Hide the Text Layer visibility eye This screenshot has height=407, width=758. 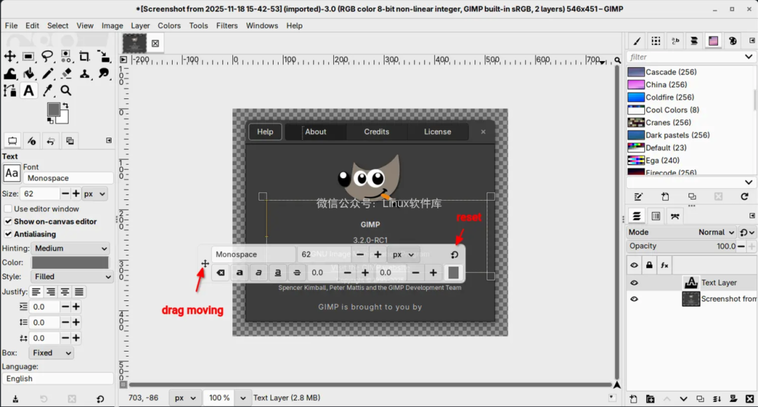tap(634, 283)
